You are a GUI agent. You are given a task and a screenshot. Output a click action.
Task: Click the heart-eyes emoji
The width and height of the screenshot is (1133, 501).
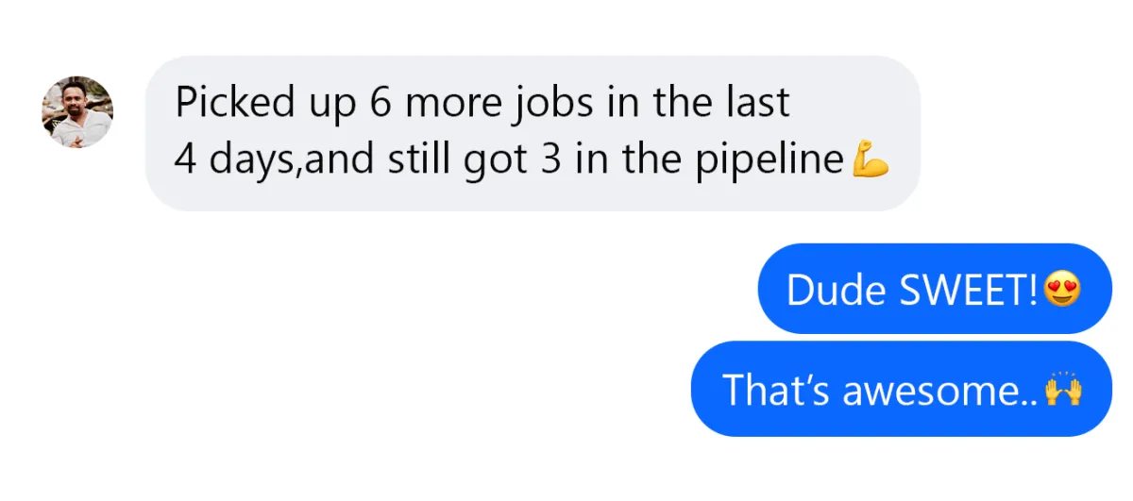pos(1063,290)
